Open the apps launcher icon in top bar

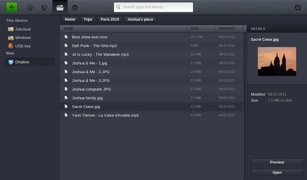(30, 7)
